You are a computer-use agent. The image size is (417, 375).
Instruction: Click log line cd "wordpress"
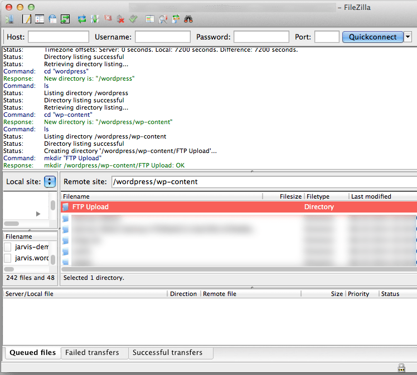66,71
